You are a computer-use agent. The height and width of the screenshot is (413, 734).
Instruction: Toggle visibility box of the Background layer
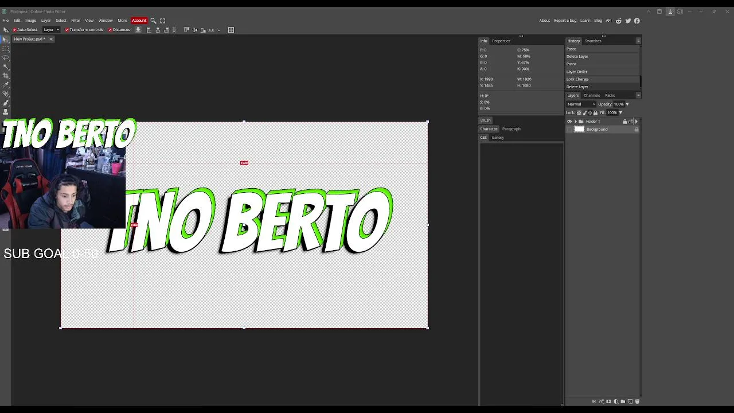click(569, 130)
